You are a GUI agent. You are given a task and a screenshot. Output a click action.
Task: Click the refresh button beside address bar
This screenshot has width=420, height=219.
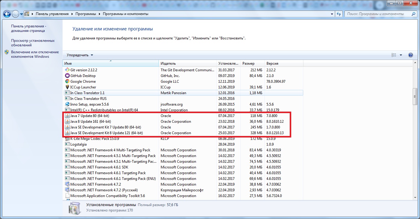click(339, 14)
